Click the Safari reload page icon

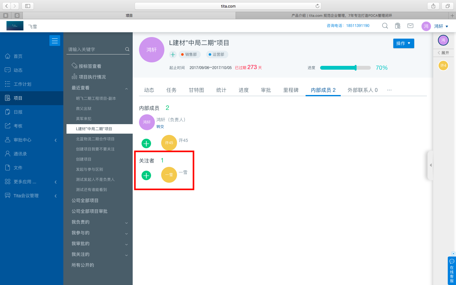317,6
